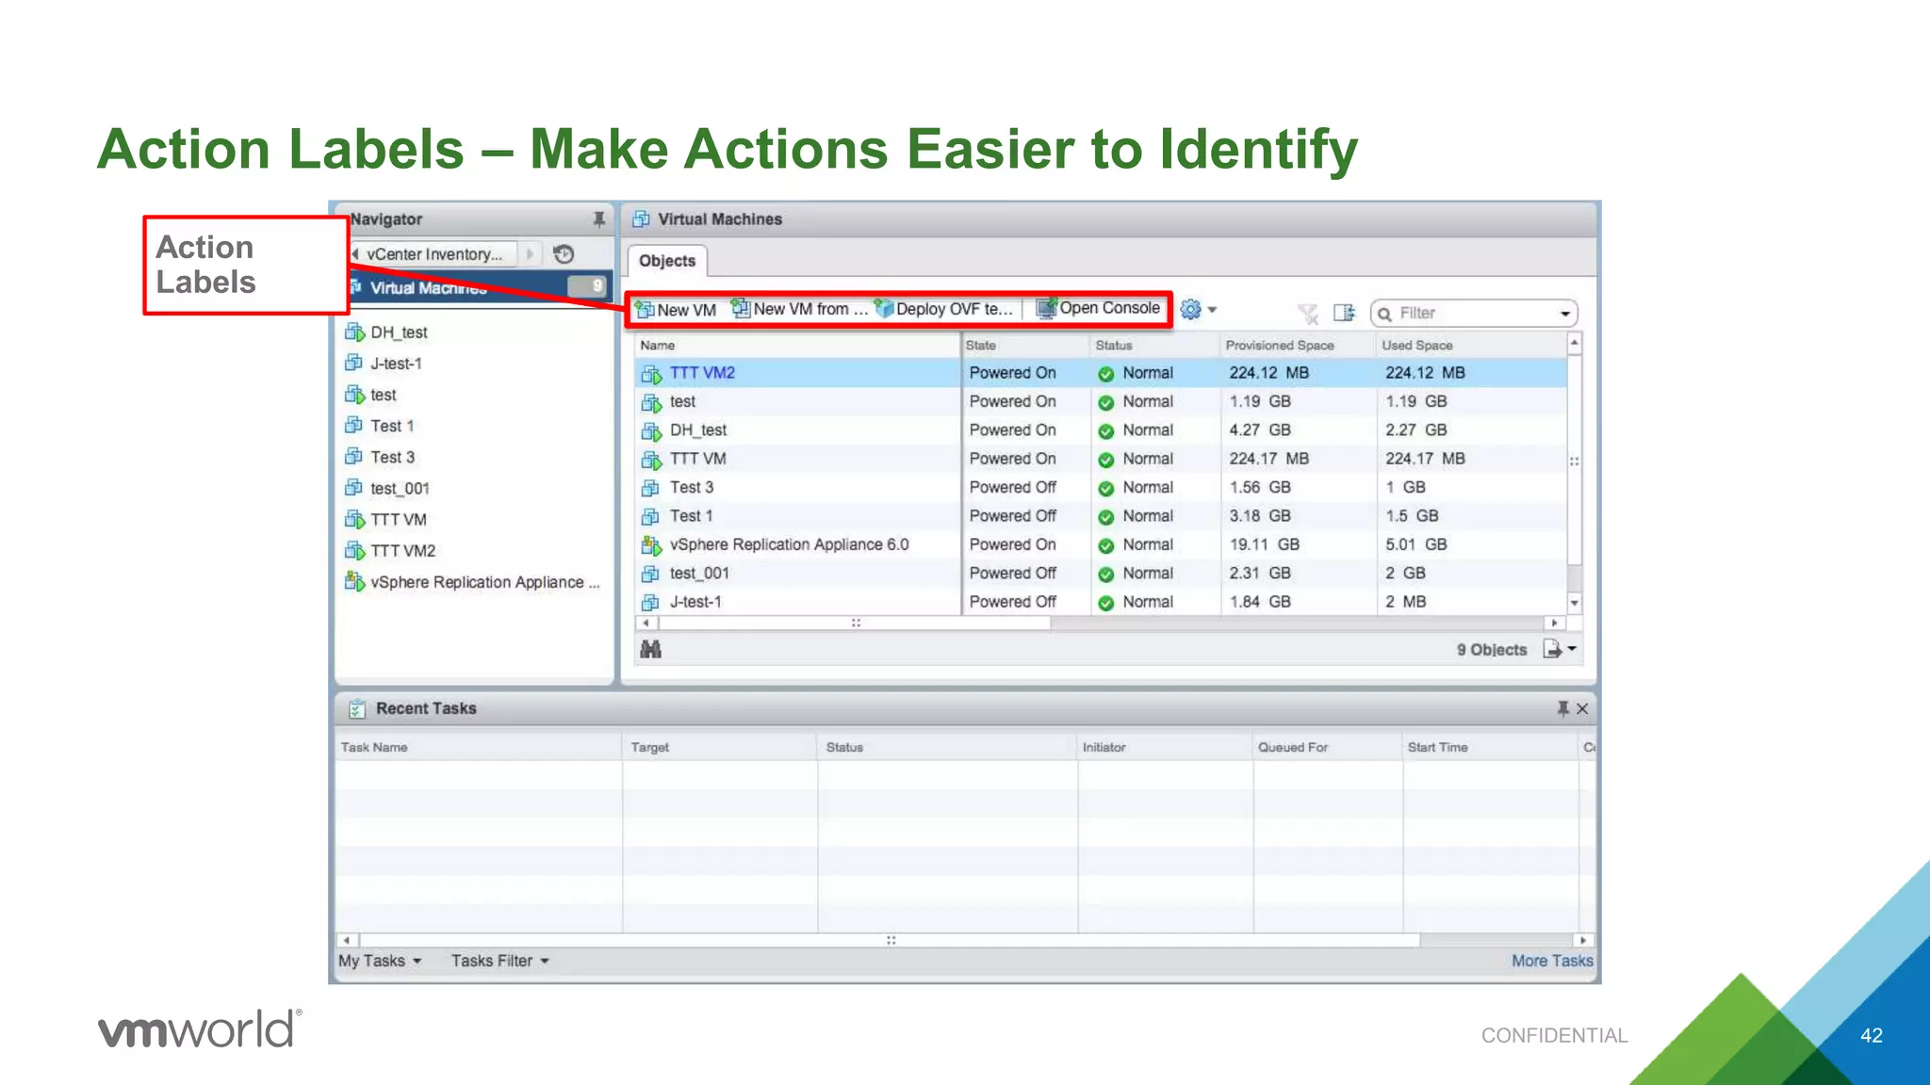Screen dimensions: 1930x1085
Task: Click the New VM action
Action: [x=676, y=309]
